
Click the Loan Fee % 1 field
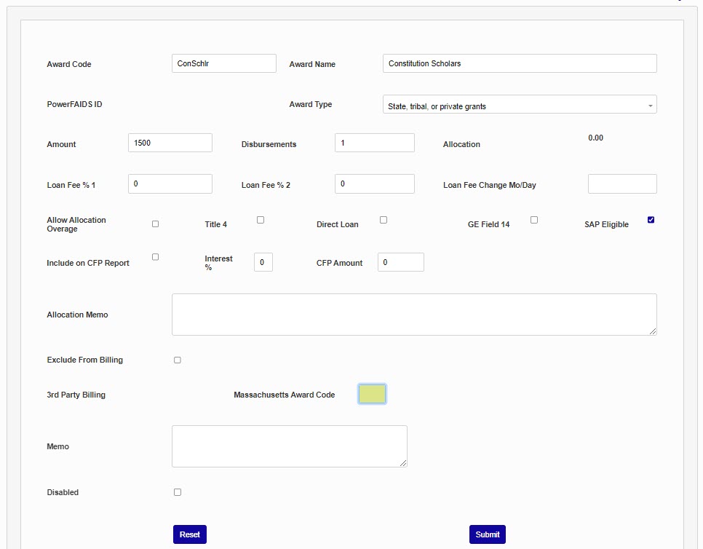click(x=170, y=183)
